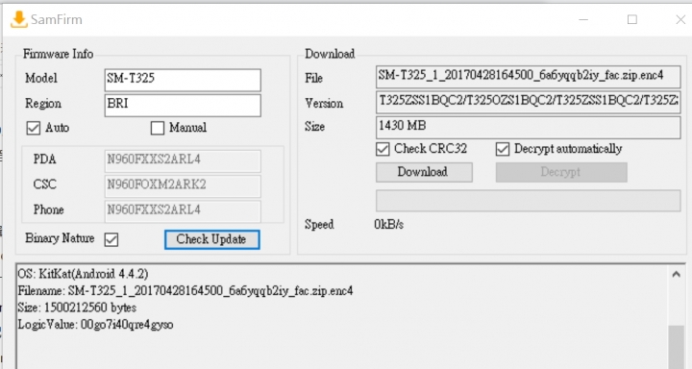Click the download progress bar
This screenshot has height=369, width=692.
529,201
